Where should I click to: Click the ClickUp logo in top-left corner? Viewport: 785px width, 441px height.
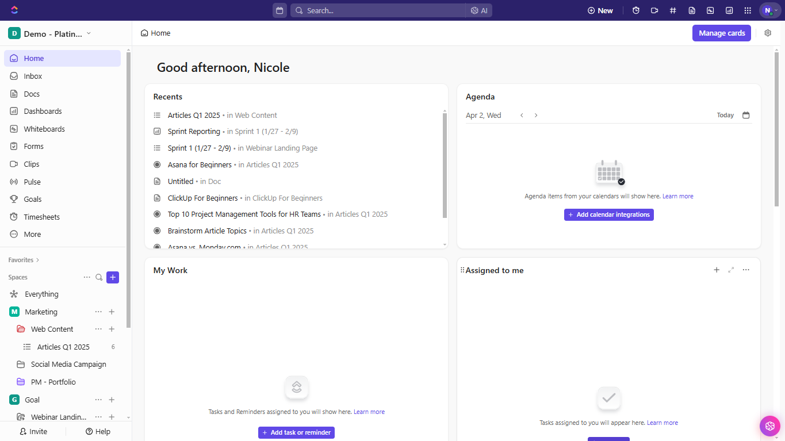tap(14, 10)
